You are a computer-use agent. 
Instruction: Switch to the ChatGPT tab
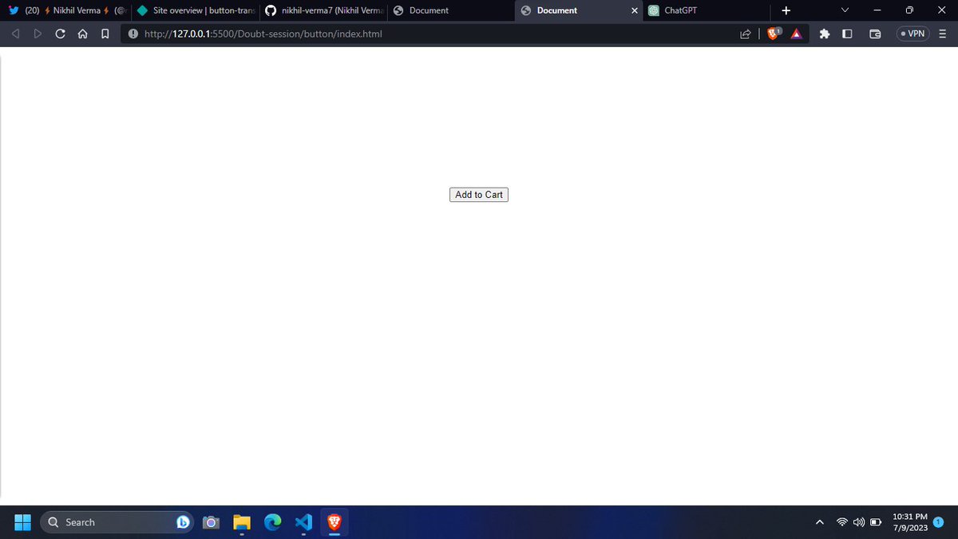707,10
